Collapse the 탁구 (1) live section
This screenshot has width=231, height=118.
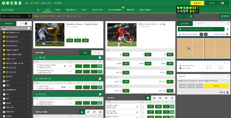click(x=37, y=94)
